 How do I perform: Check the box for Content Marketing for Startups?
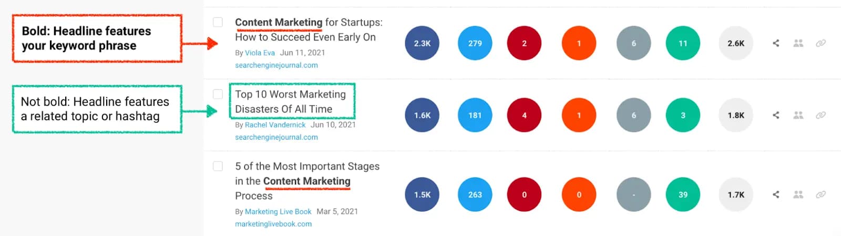coord(218,22)
